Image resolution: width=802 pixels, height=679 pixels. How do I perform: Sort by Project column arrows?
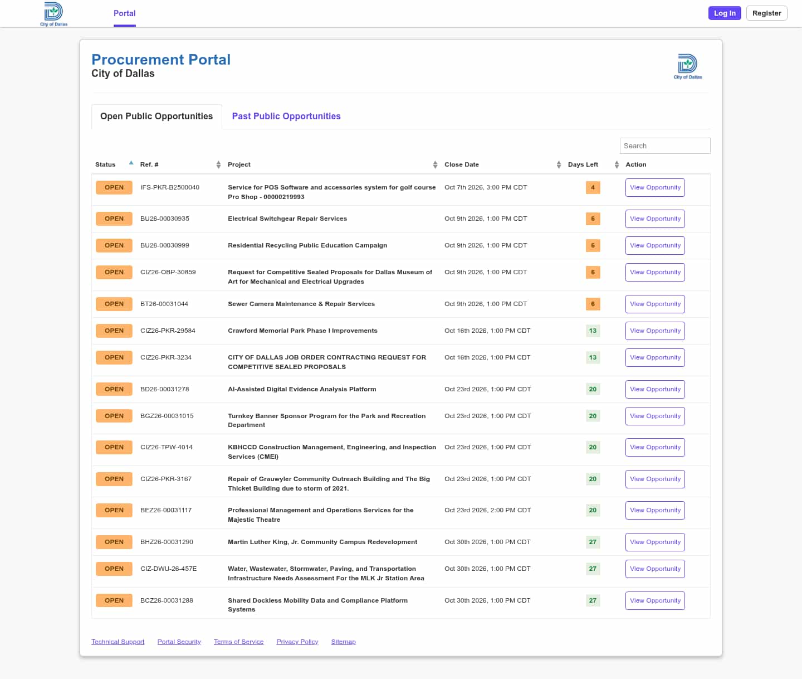[435, 164]
